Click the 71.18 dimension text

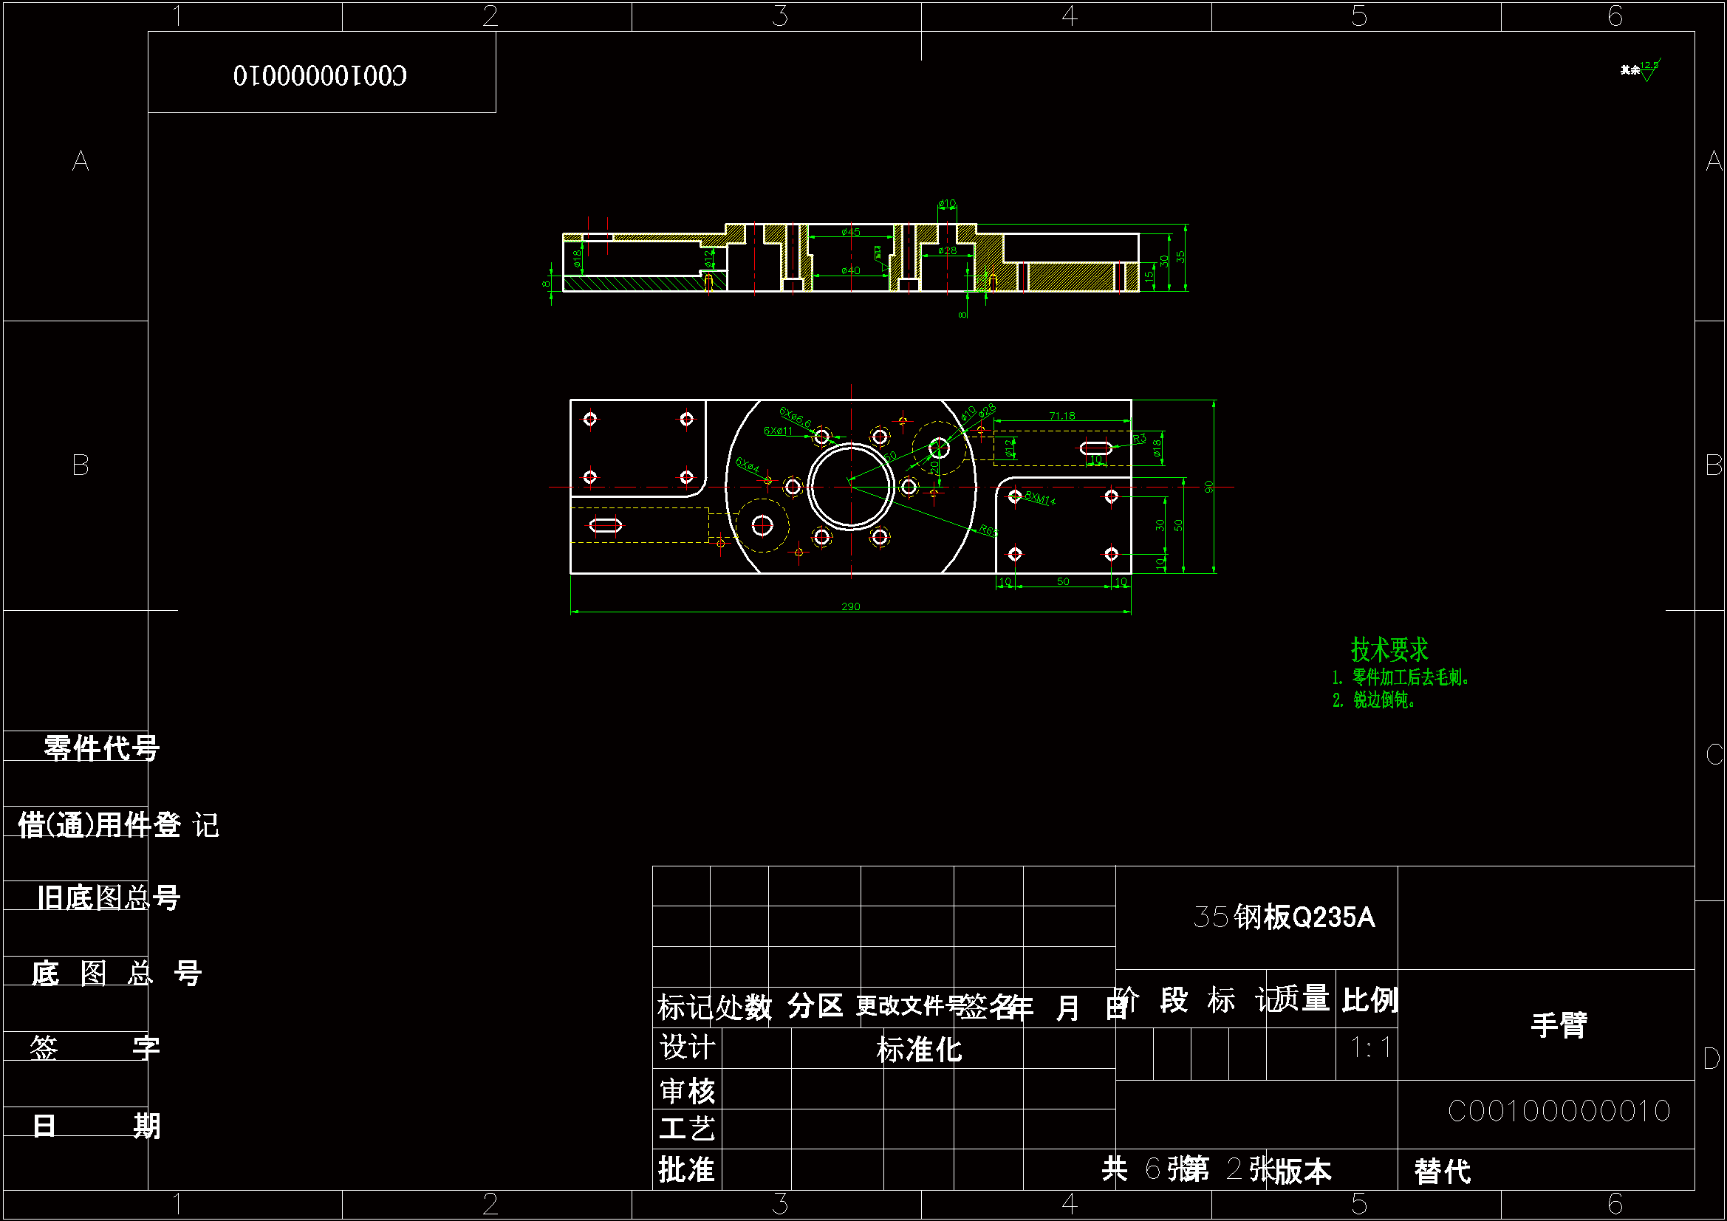click(x=1062, y=416)
